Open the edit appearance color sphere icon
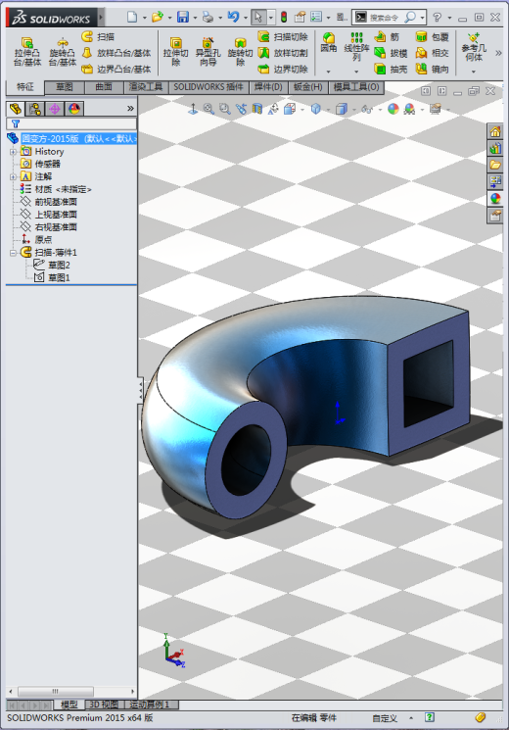This screenshot has width=509, height=730. tap(393, 109)
